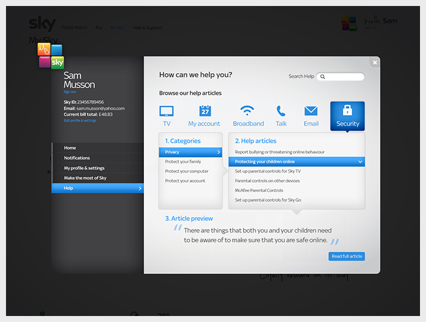Image resolution: width=426 pixels, height=322 pixels.
Task: Open My Sky menu in header
Action: 117,28
